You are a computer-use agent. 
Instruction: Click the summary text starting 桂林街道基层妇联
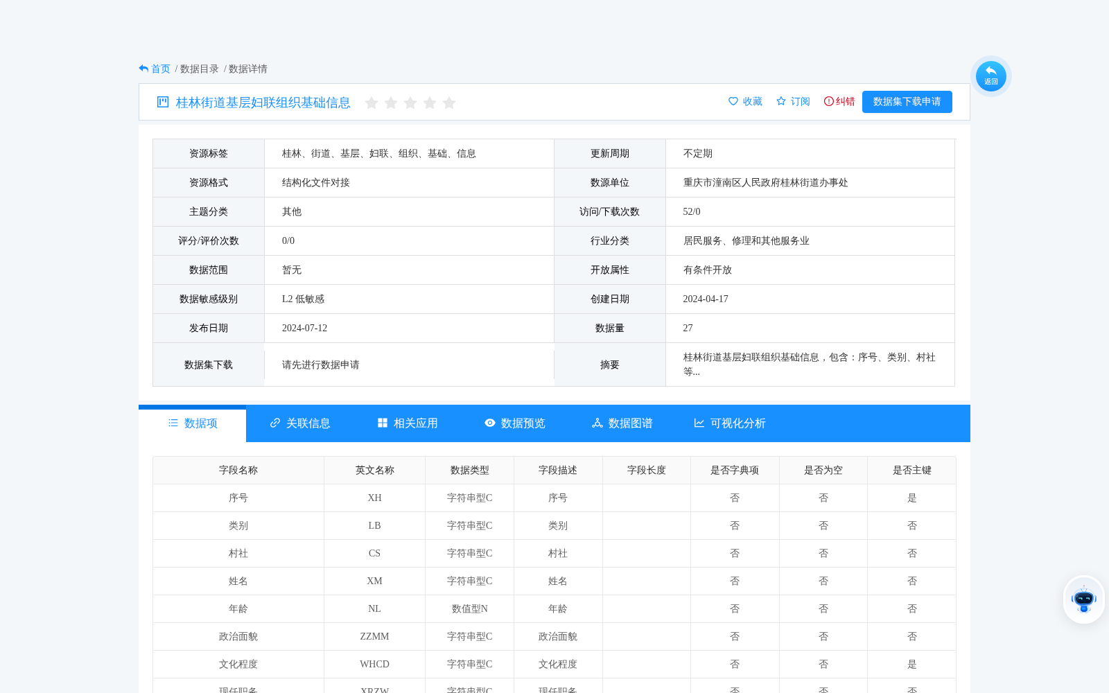[x=810, y=365]
